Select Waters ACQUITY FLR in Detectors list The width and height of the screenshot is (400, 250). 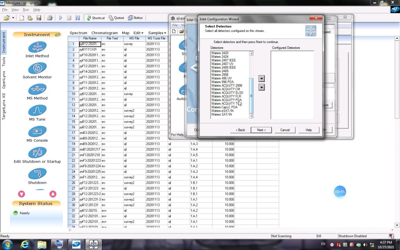click(x=226, y=97)
